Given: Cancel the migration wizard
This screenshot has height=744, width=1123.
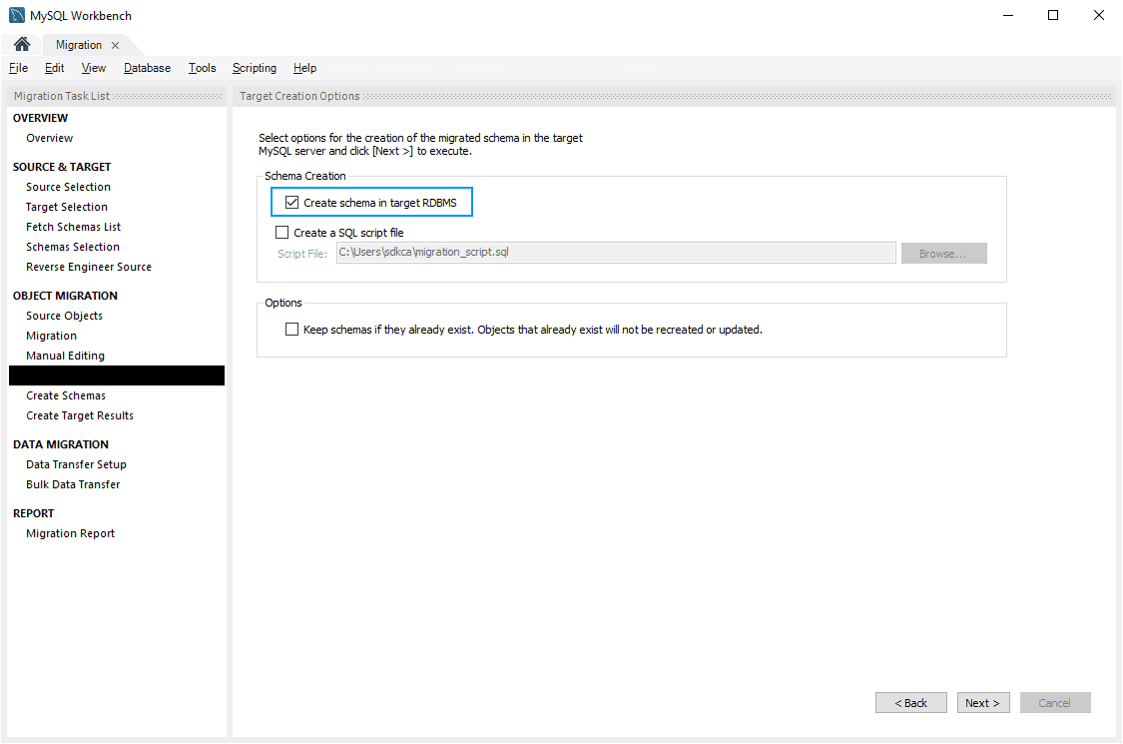Looking at the screenshot, I should click(x=1055, y=702).
